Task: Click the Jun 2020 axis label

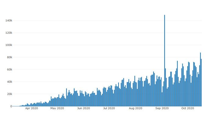Action: [x=84, y=108]
